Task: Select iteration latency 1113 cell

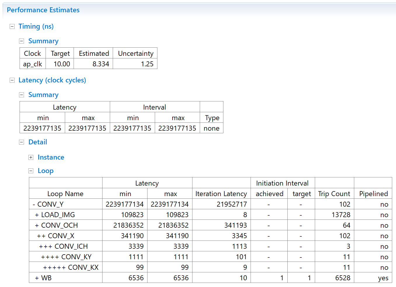Action: [x=221, y=246]
